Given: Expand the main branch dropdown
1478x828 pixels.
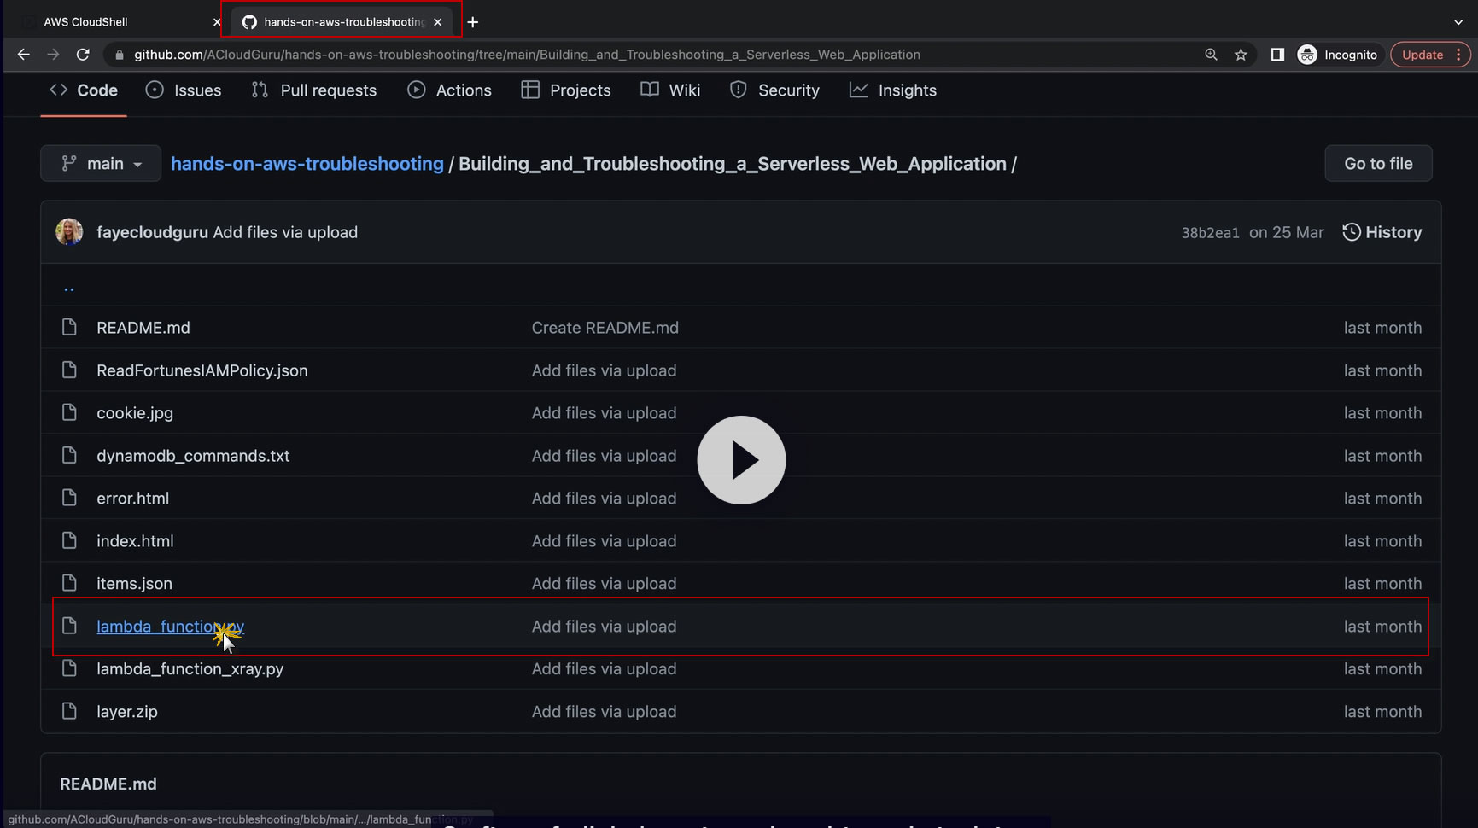Looking at the screenshot, I should [101, 164].
